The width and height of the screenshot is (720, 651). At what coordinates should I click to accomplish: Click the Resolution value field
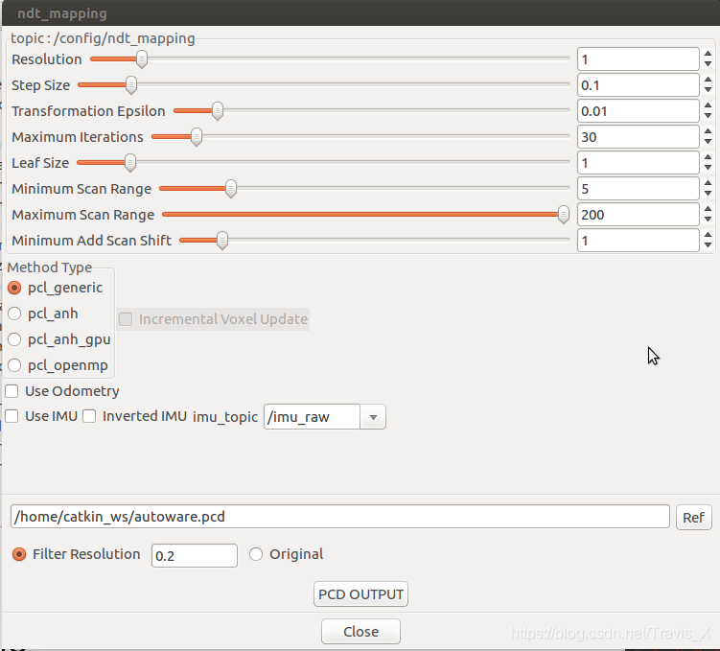tap(639, 59)
